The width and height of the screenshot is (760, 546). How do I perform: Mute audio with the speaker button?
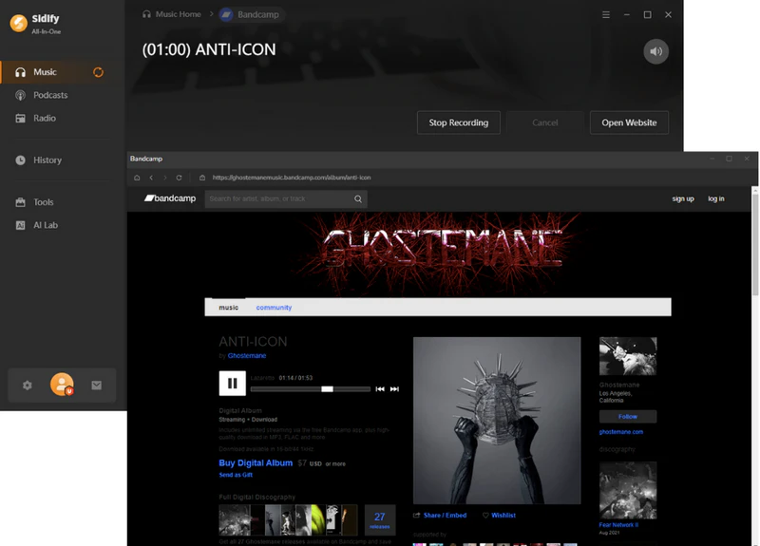coord(655,51)
